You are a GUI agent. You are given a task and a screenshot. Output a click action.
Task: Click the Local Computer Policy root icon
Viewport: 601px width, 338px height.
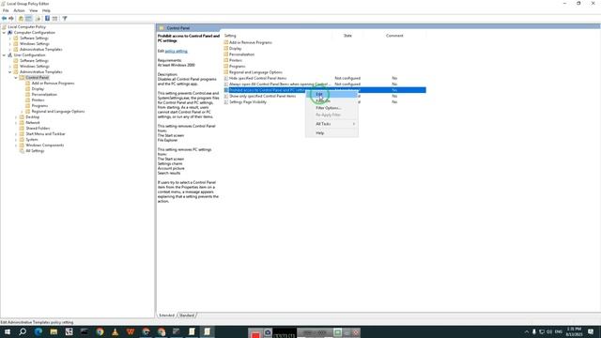click(x=4, y=27)
